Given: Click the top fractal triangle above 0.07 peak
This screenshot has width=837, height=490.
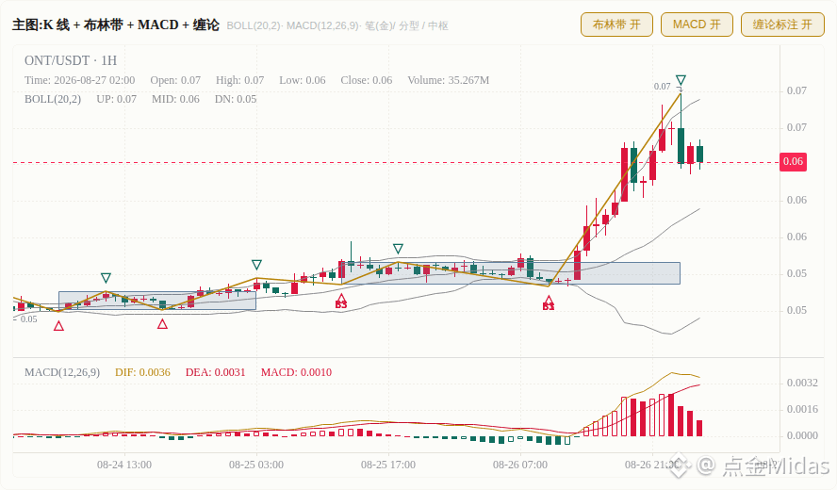Looking at the screenshot, I should click(681, 81).
